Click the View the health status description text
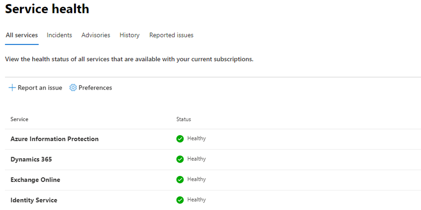 [x=129, y=59]
